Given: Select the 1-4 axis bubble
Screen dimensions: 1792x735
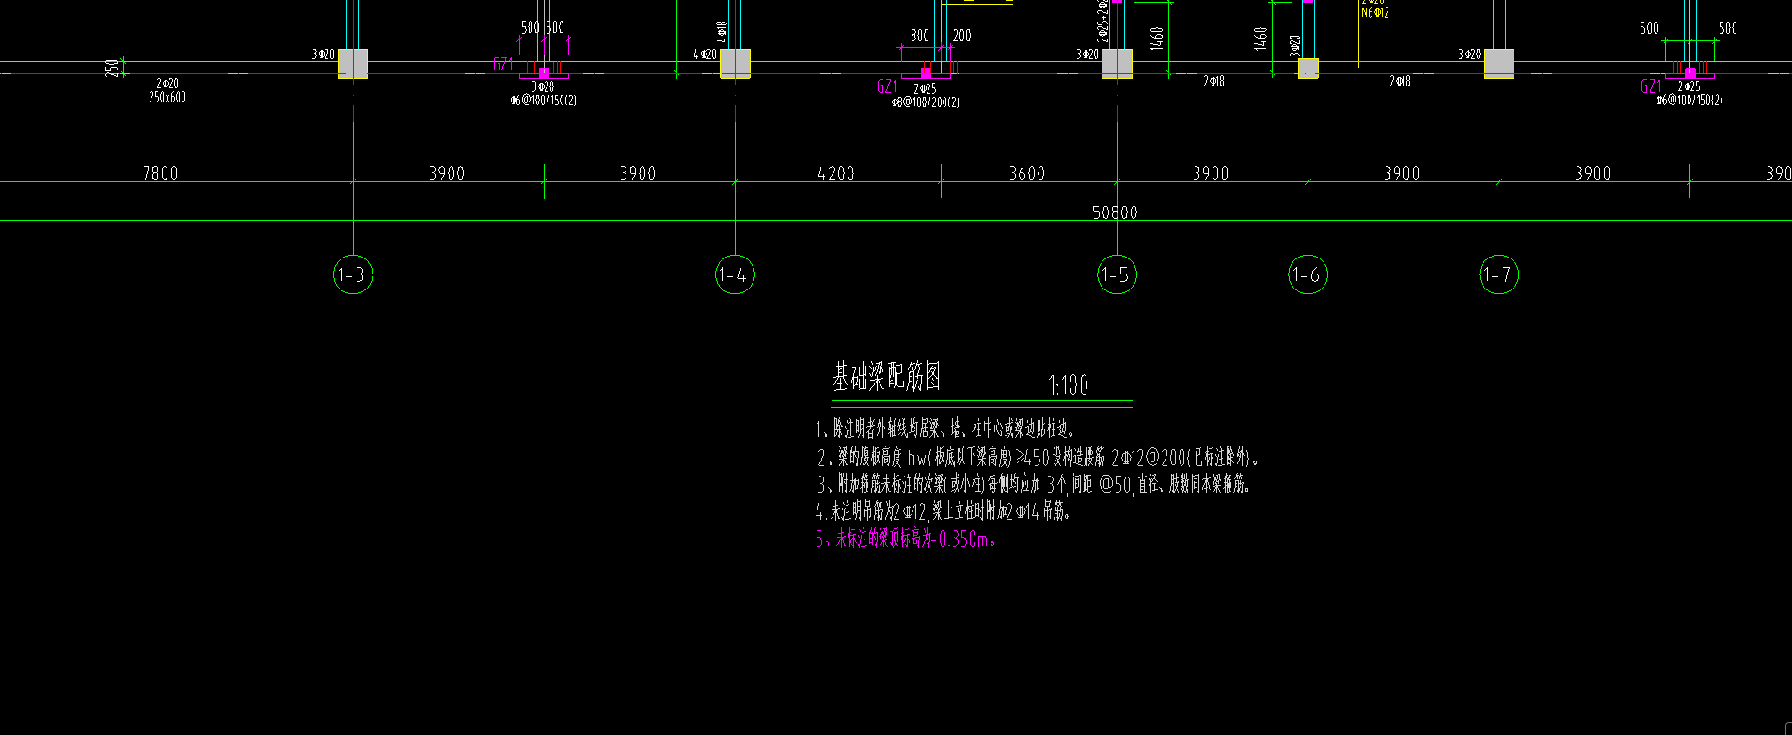Looking at the screenshot, I should pyautogui.click(x=735, y=274).
